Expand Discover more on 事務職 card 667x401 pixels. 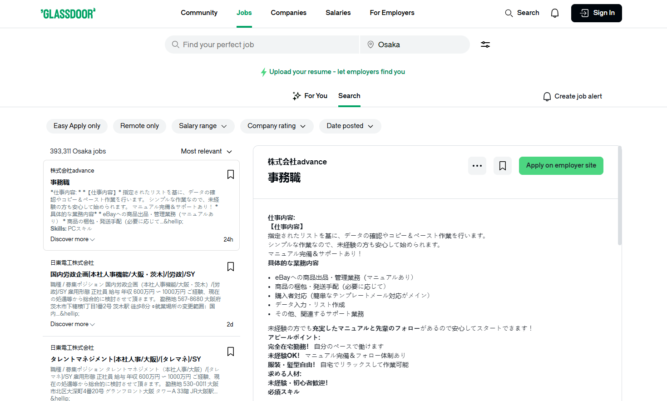pyautogui.click(x=73, y=239)
